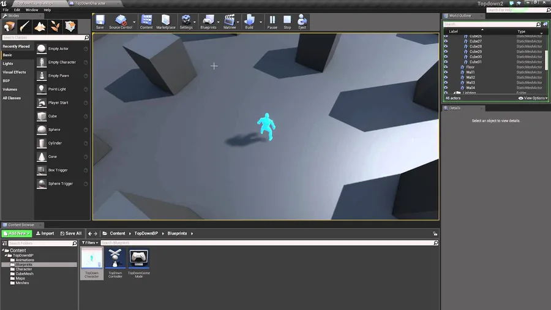Eject from the player controller
The height and width of the screenshot is (310, 551).
click(x=302, y=22)
